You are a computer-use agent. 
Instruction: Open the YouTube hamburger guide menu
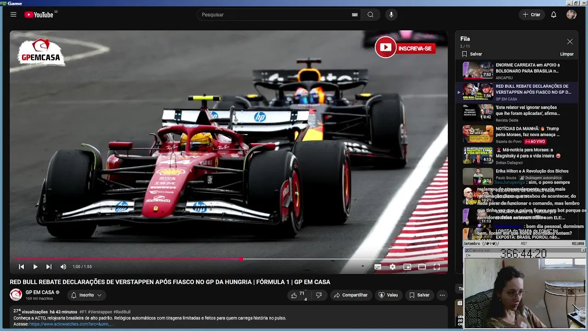(13, 15)
